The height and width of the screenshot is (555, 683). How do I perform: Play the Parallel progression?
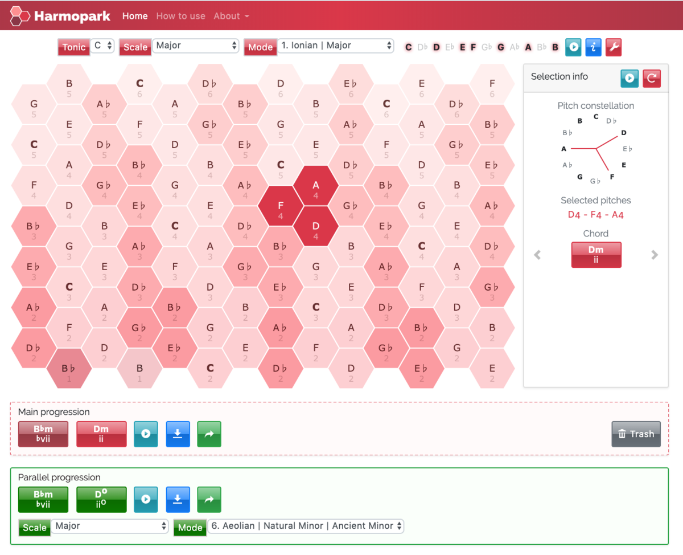(146, 500)
